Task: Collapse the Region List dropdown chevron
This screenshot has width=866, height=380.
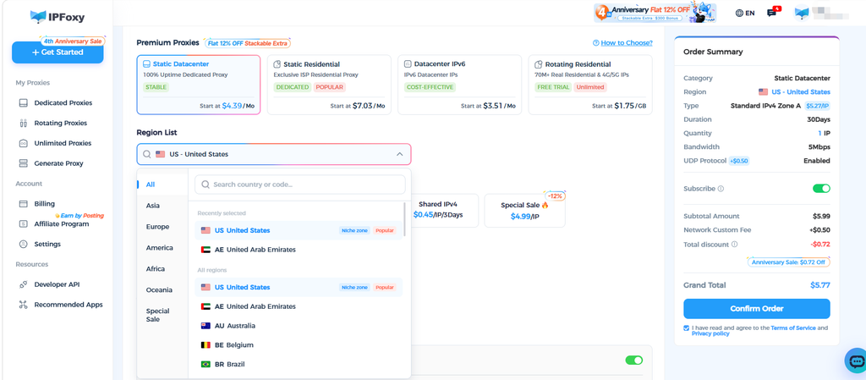Action: 400,154
